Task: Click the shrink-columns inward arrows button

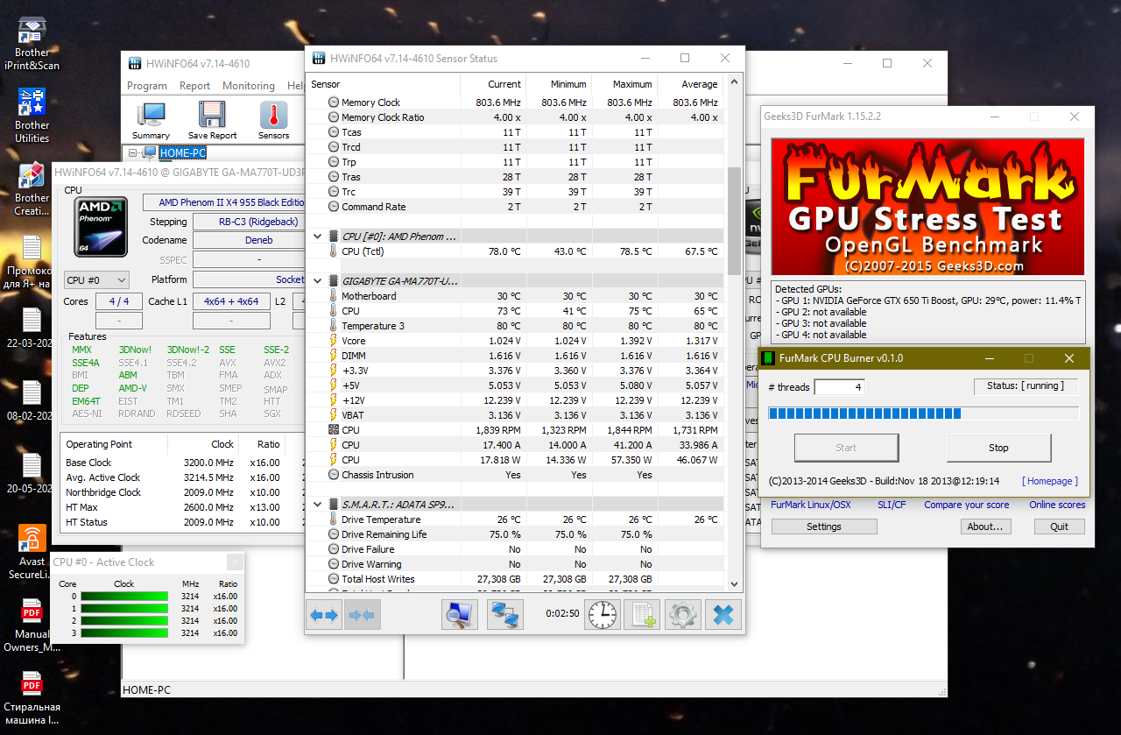Action: 361,615
